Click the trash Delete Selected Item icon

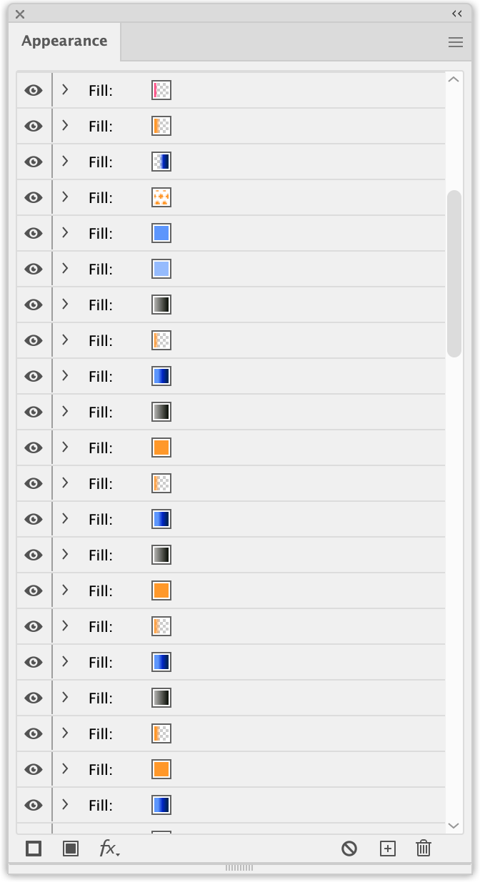click(424, 849)
